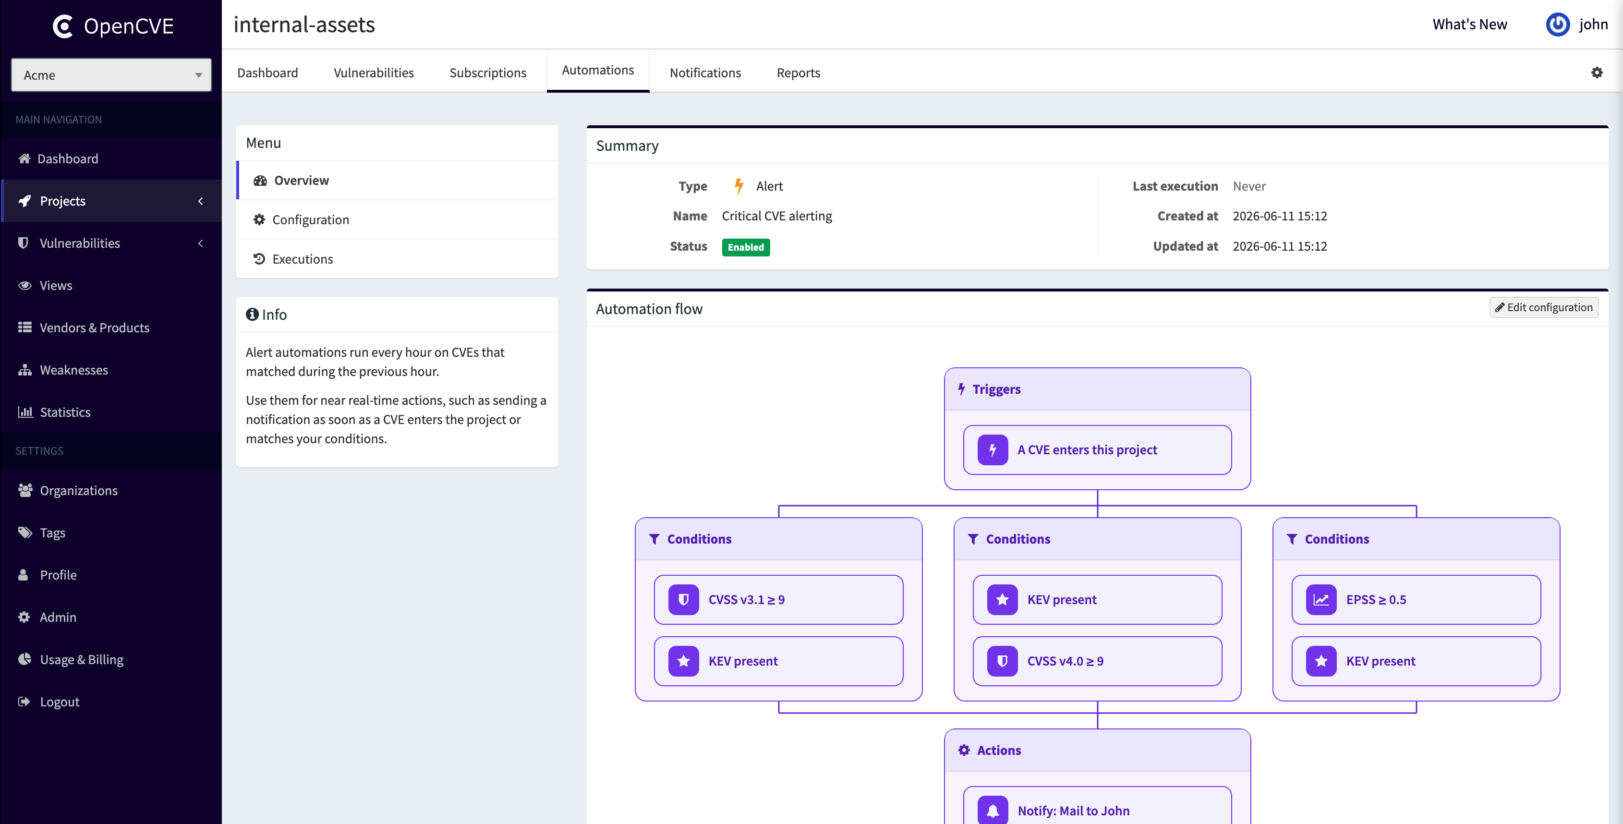Switch to the Subscriptions tab
Viewport: 1623px width, 824px height.
(x=488, y=73)
